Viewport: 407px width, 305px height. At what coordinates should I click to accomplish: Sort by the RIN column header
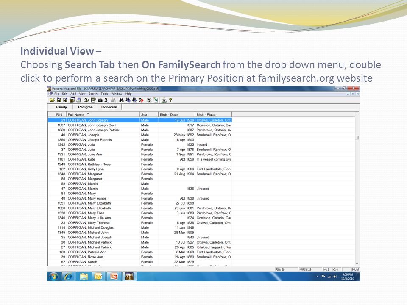57,114
